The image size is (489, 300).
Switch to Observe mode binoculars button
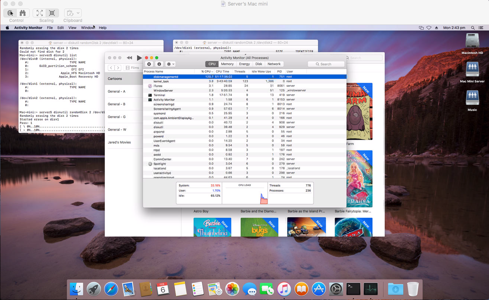(23, 13)
